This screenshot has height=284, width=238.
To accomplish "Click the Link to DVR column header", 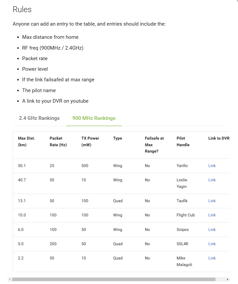I will (219, 138).
